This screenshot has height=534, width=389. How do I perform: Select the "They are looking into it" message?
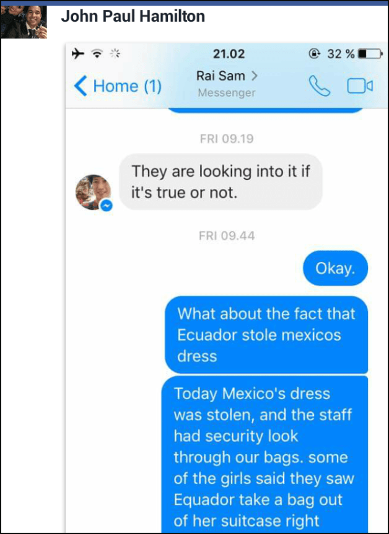221,182
